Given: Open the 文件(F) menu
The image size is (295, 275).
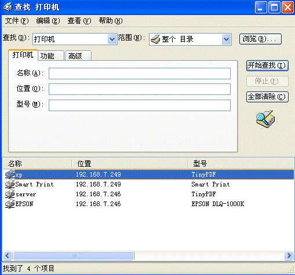Looking at the screenshot, I should 17,21.
